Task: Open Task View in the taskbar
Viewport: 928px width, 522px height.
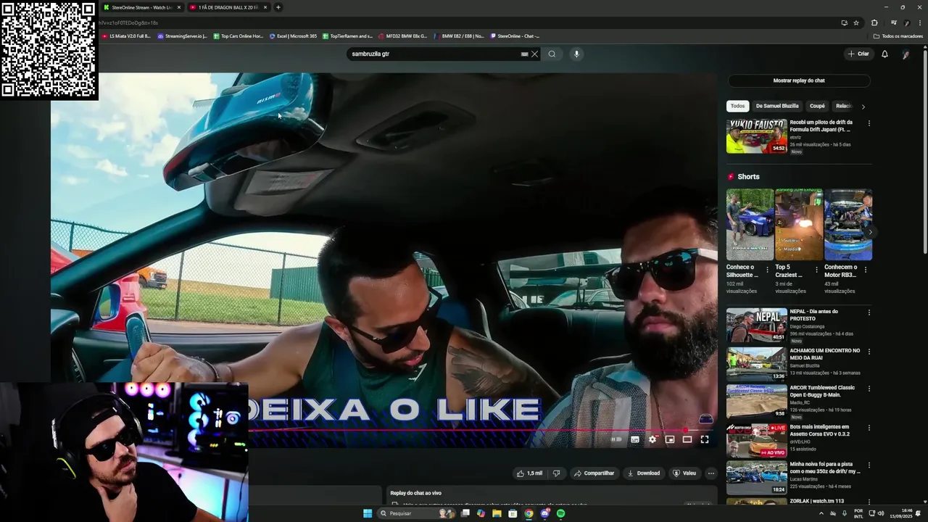Action: (x=465, y=513)
